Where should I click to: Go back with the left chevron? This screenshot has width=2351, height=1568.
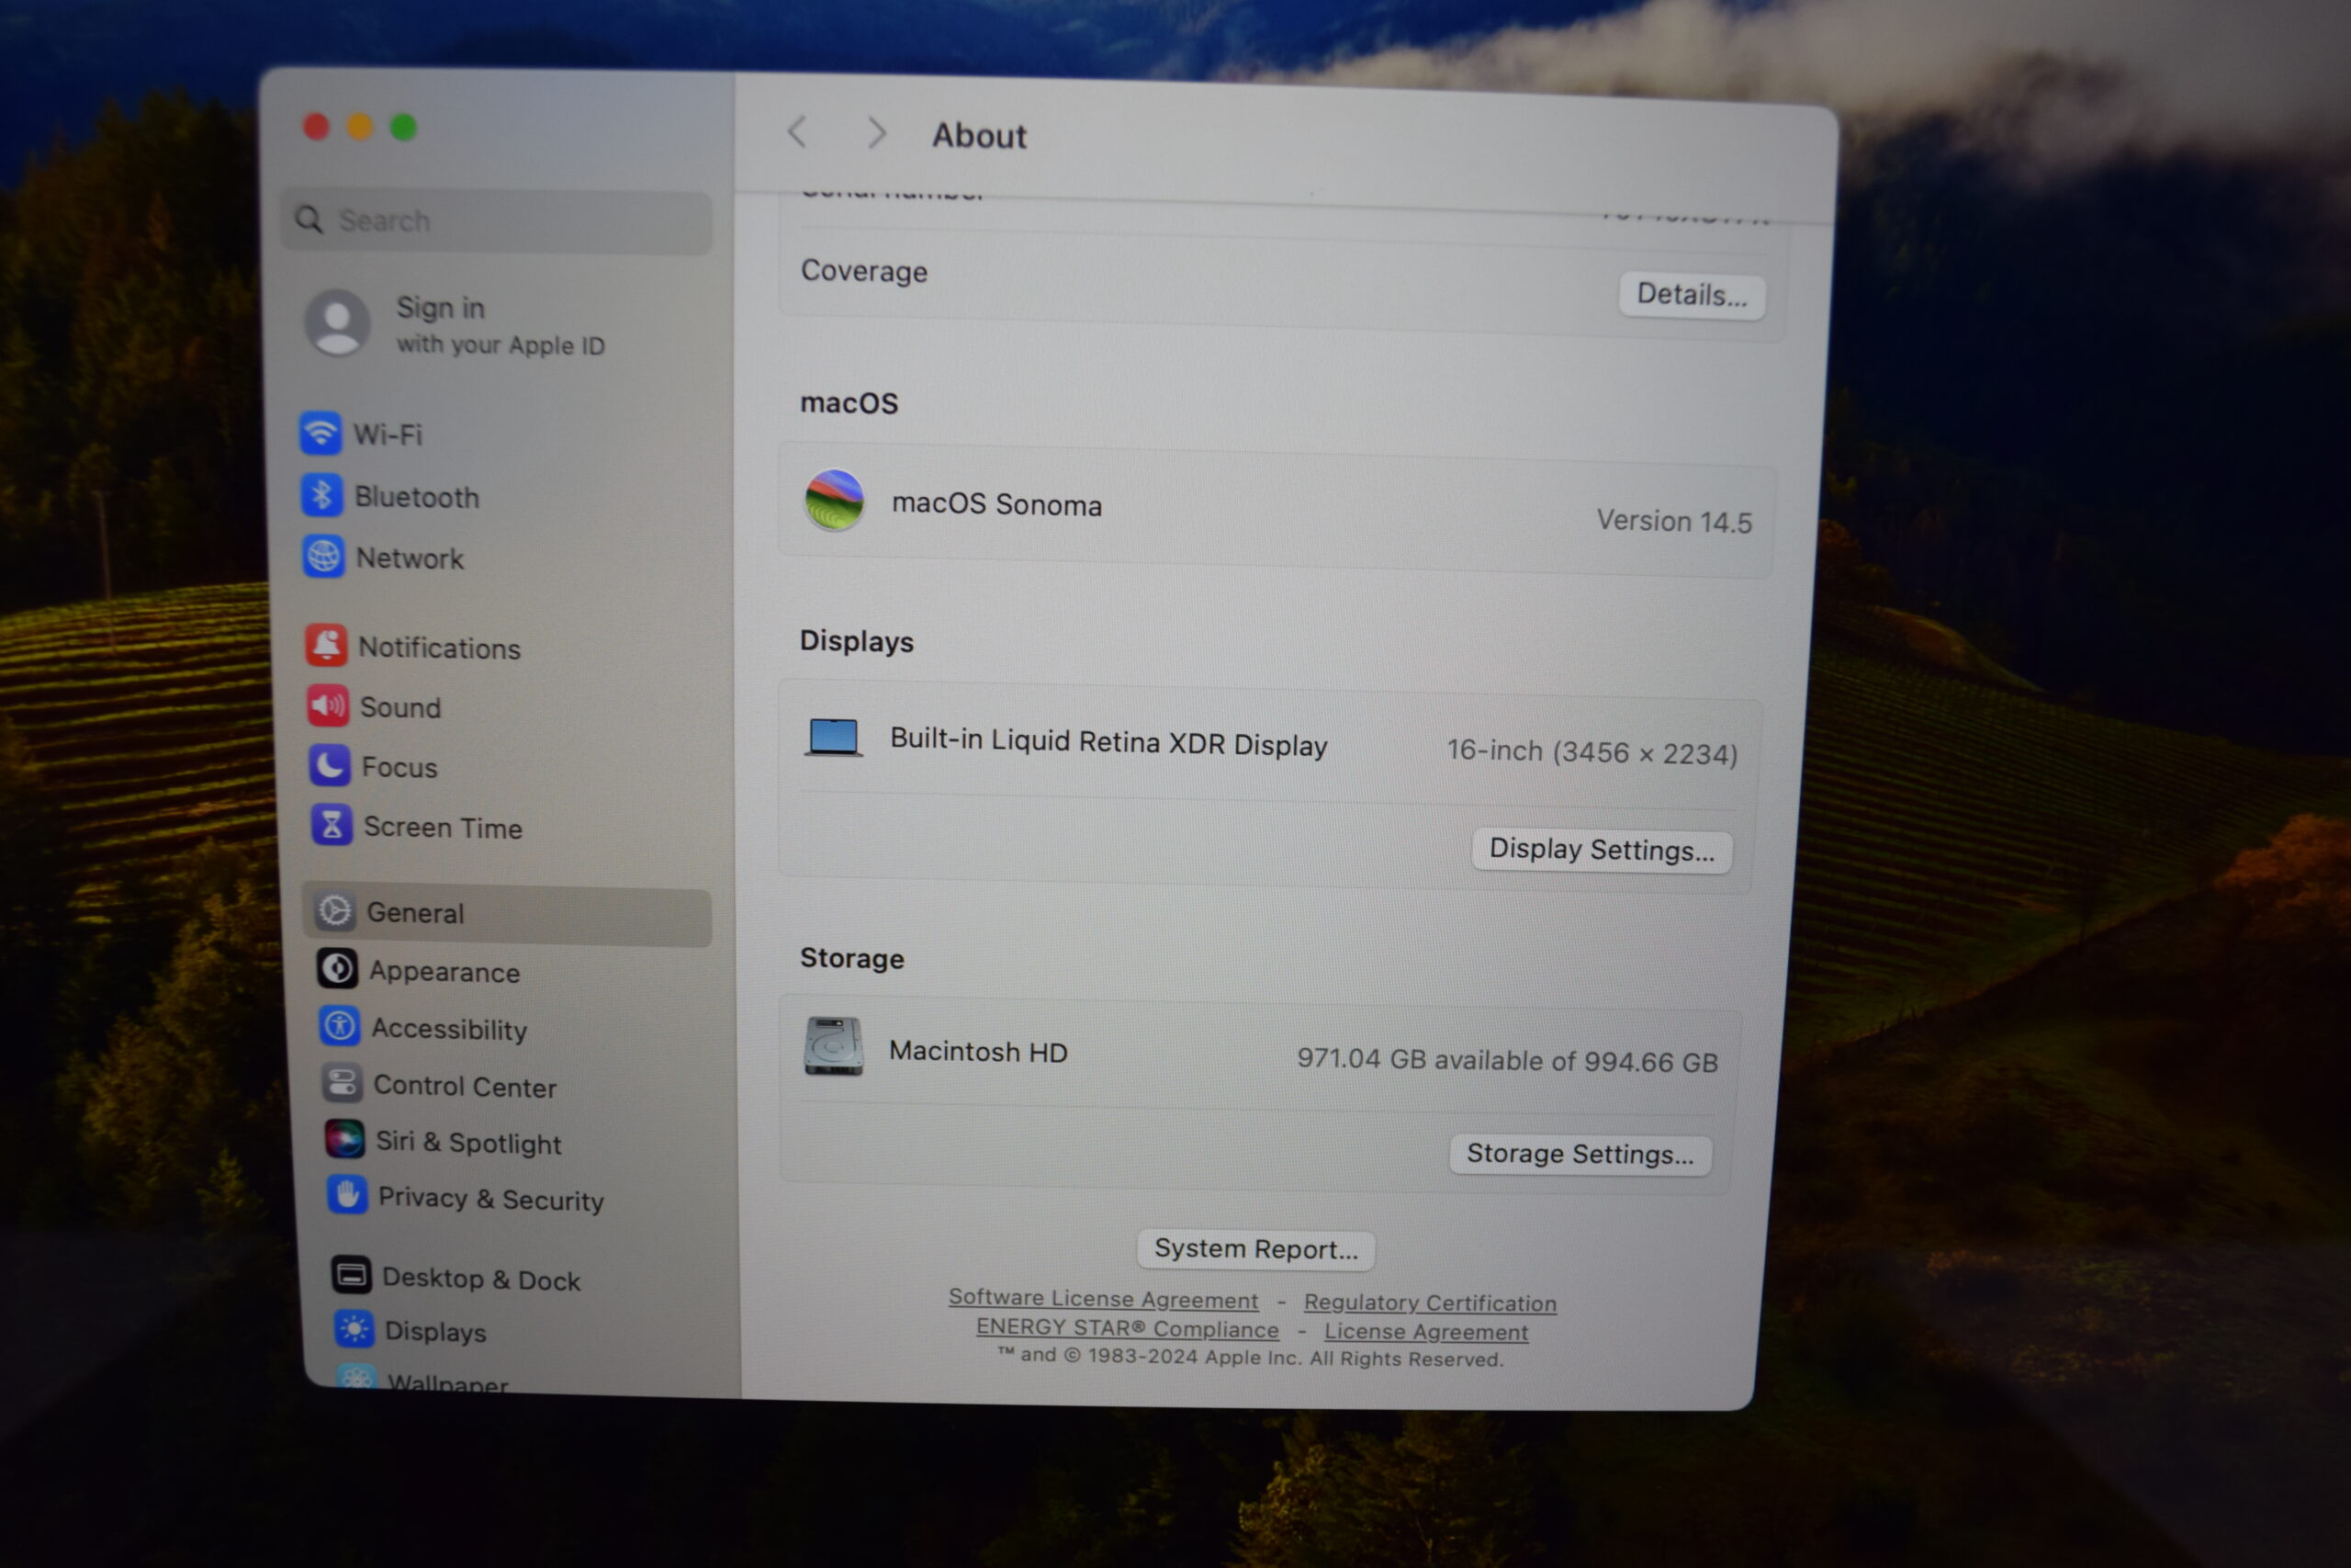[796, 131]
